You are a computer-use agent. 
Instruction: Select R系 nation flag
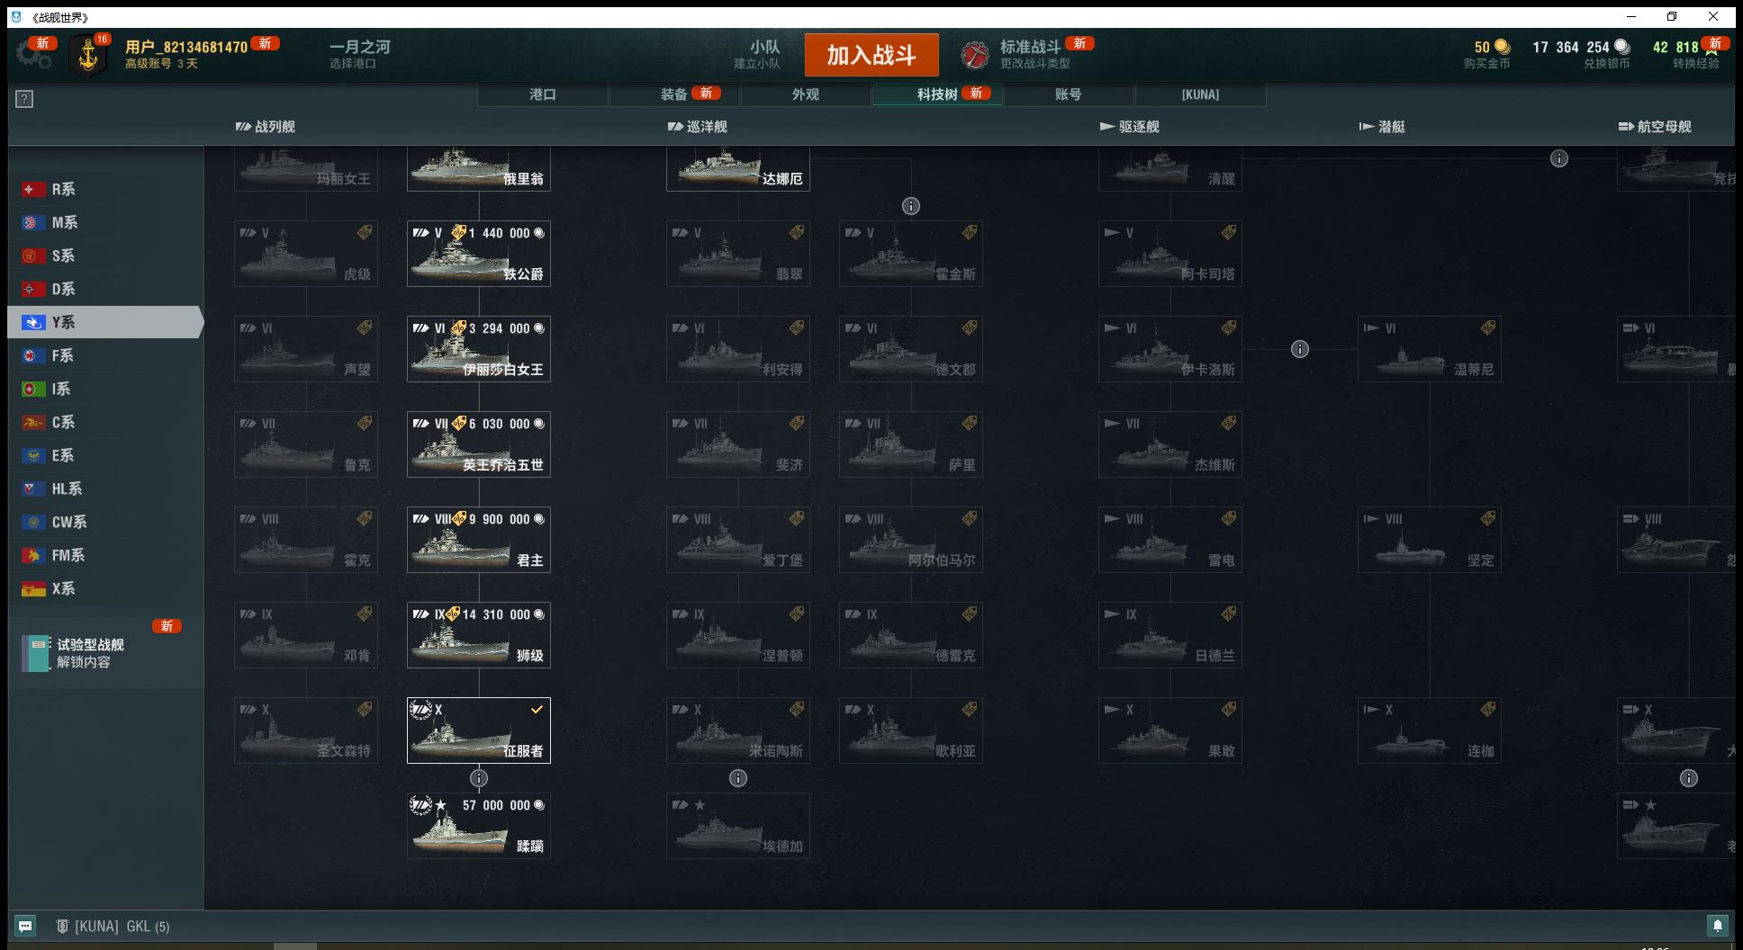click(33, 189)
